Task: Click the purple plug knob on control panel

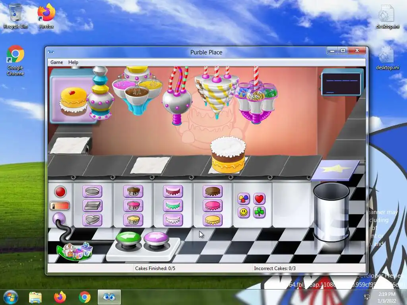Action: pyautogui.click(x=59, y=219)
